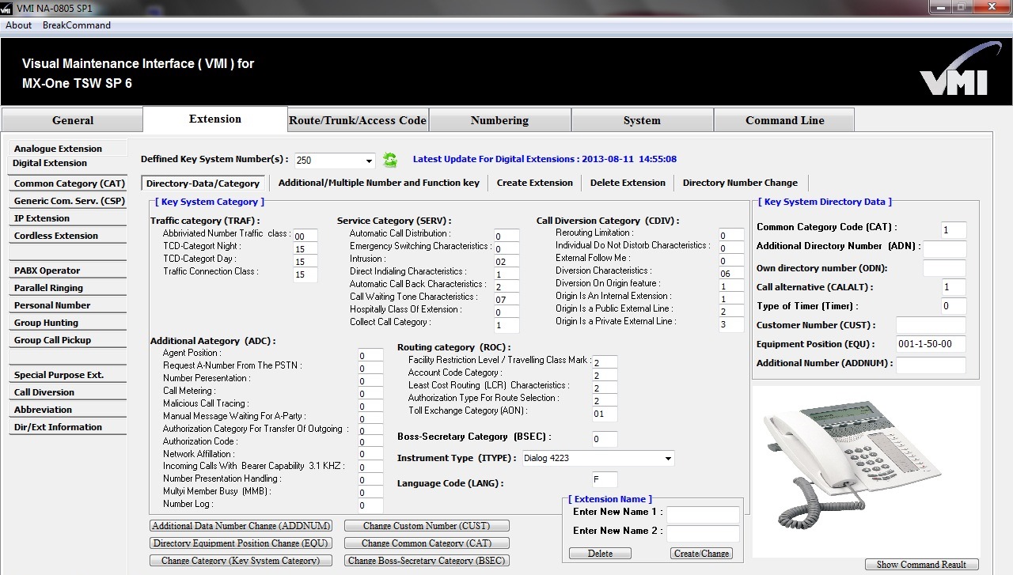
Task: Click the Enter New Name 1 field
Action: (x=703, y=515)
